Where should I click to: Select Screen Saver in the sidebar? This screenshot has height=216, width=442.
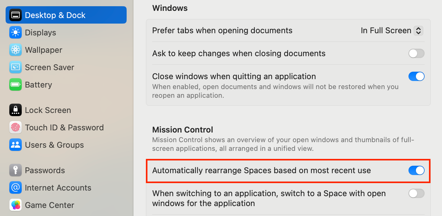point(66,67)
